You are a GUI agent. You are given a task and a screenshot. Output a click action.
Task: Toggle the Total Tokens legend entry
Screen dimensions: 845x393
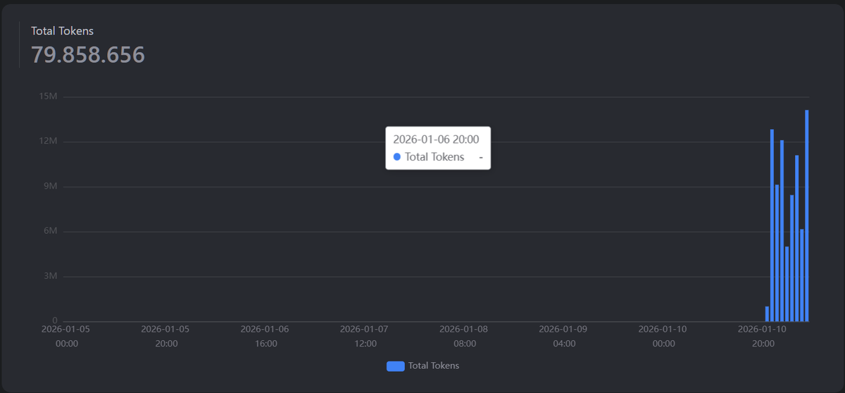pos(423,366)
